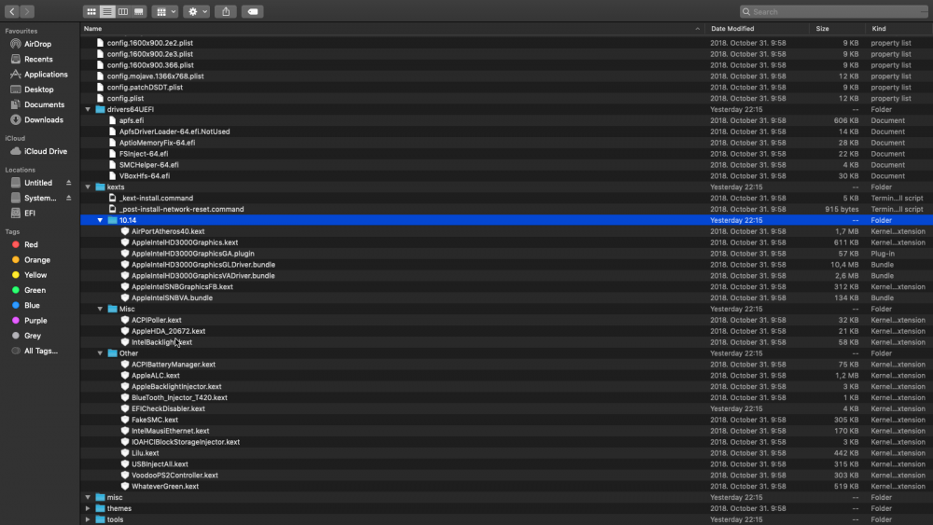Switch to column view
This screenshot has width=933, height=525.
pyautogui.click(x=122, y=11)
